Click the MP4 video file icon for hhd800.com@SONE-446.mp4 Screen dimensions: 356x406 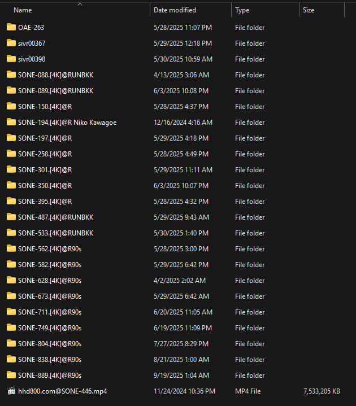(x=11, y=391)
